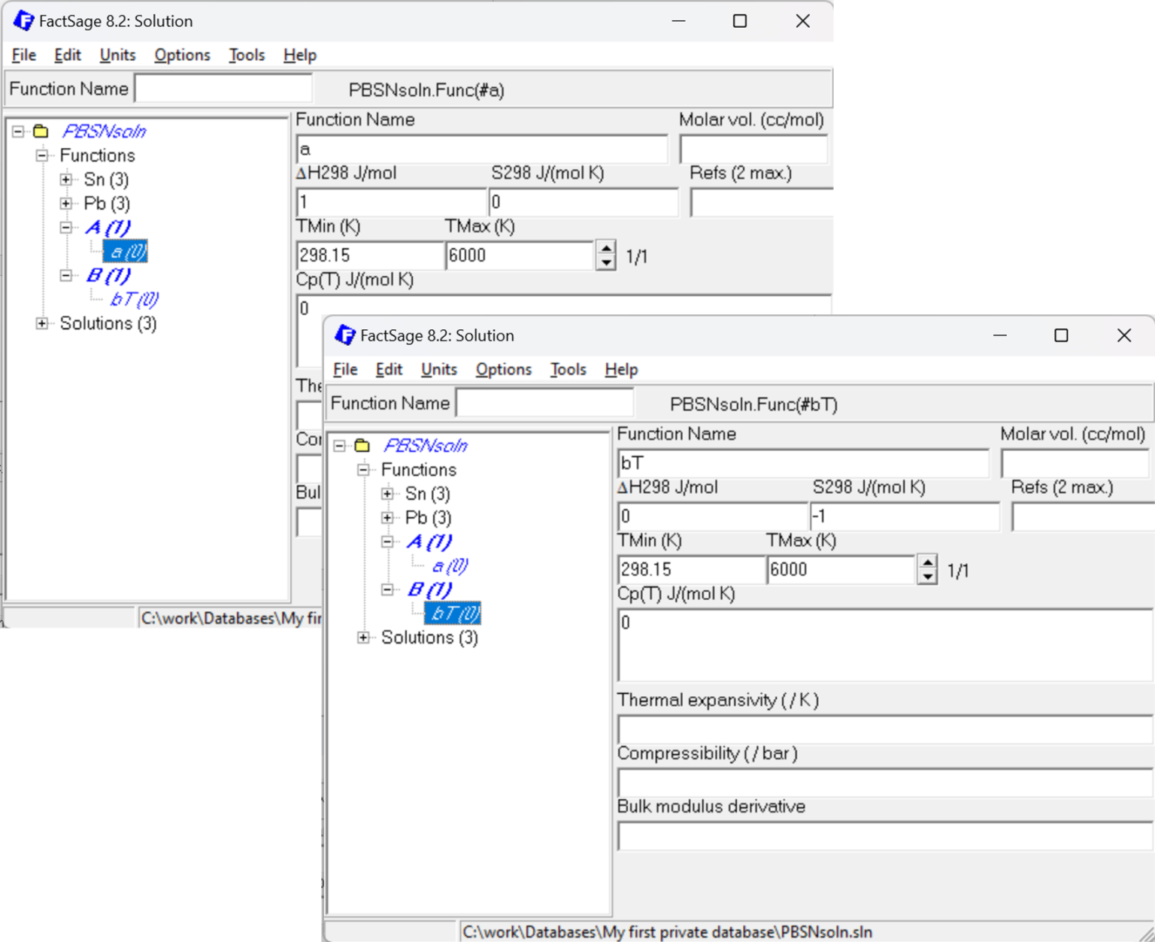Collapse the B (1) node
This screenshot has width=1155, height=942.
tap(386, 589)
